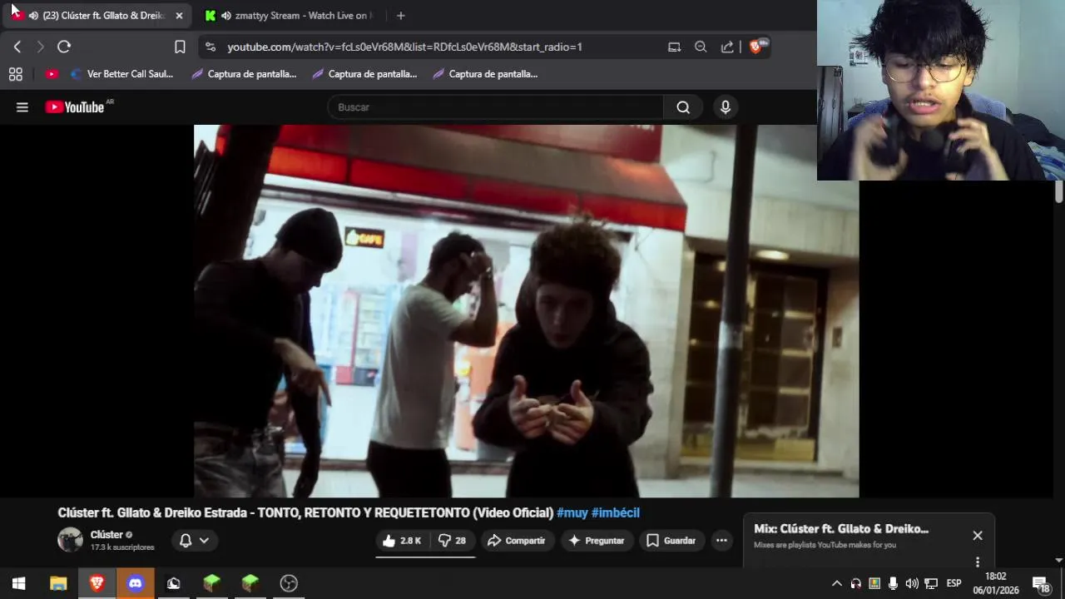The width and height of the screenshot is (1065, 599).
Task: Click the microphone tray icon
Action: [893, 583]
